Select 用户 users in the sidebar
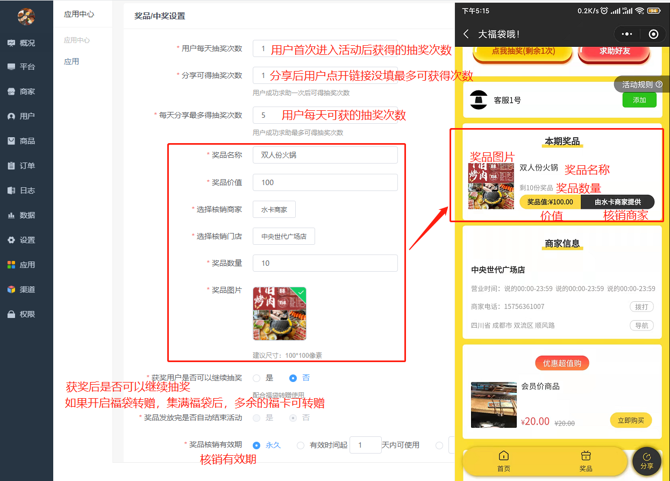670x481 pixels. point(22,116)
